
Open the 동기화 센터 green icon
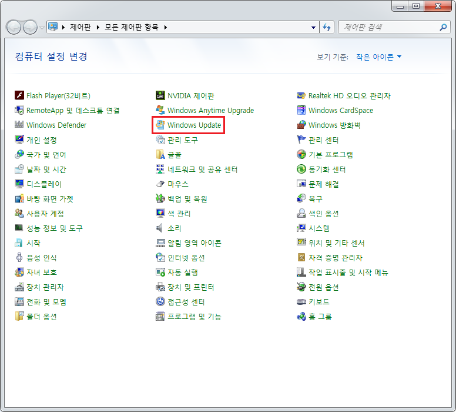(301, 169)
